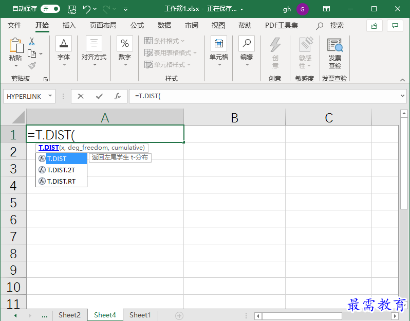Viewport: 410px width, 321px height.
Task: Select T.DIST.2T in the autocomplete list
Action: click(62, 170)
